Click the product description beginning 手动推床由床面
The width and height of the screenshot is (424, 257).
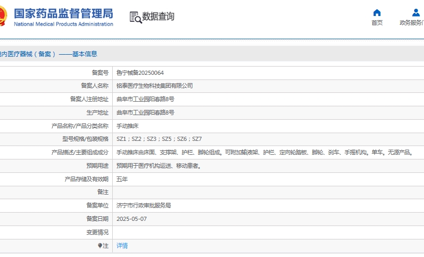click(265, 153)
